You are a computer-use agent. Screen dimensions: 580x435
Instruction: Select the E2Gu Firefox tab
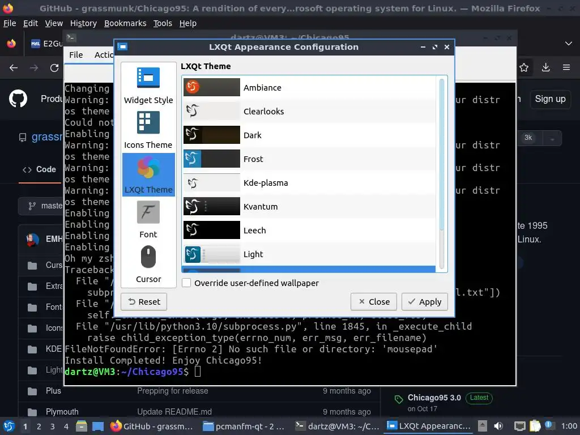click(x=46, y=44)
